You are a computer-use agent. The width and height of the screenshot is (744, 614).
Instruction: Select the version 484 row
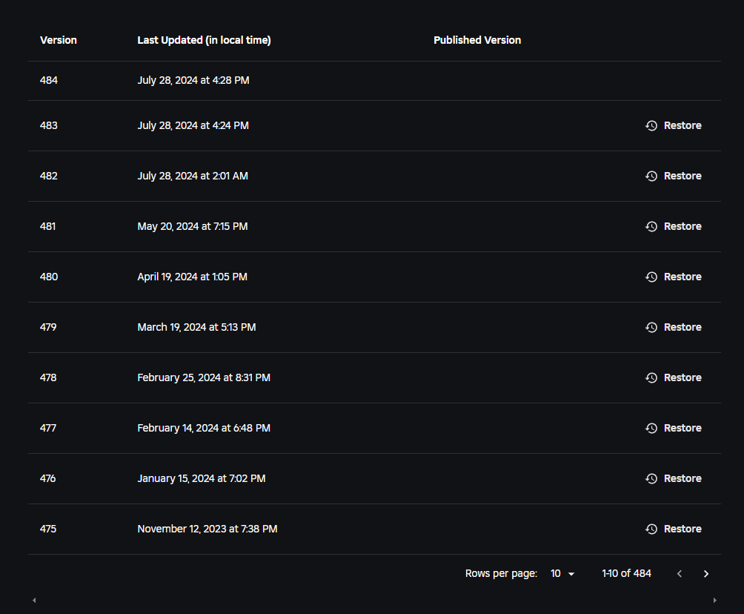click(x=374, y=81)
